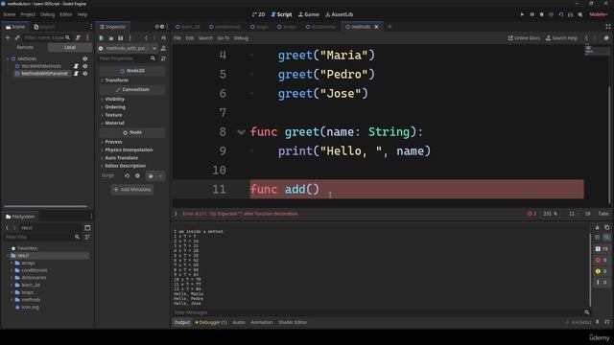The height and width of the screenshot is (345, 614).
Task: Switch scene tree to Local
Action: point(70,47)
